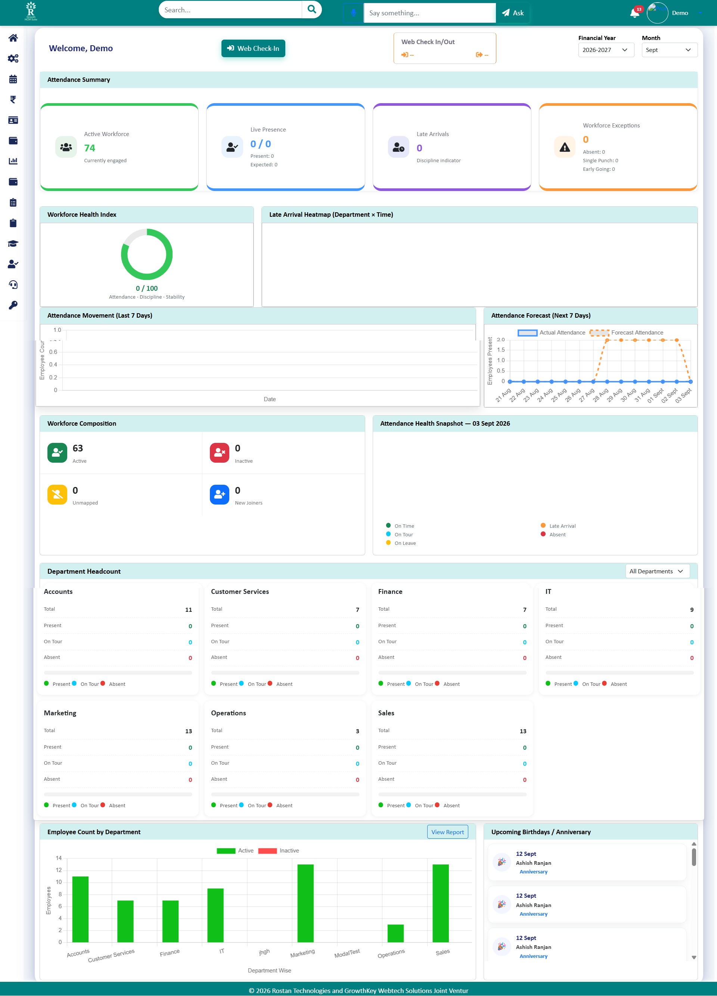Viewport: 717px width, 996px height.
Task: Click the New Joiners composition icon
Action: [x=220, y=494]
